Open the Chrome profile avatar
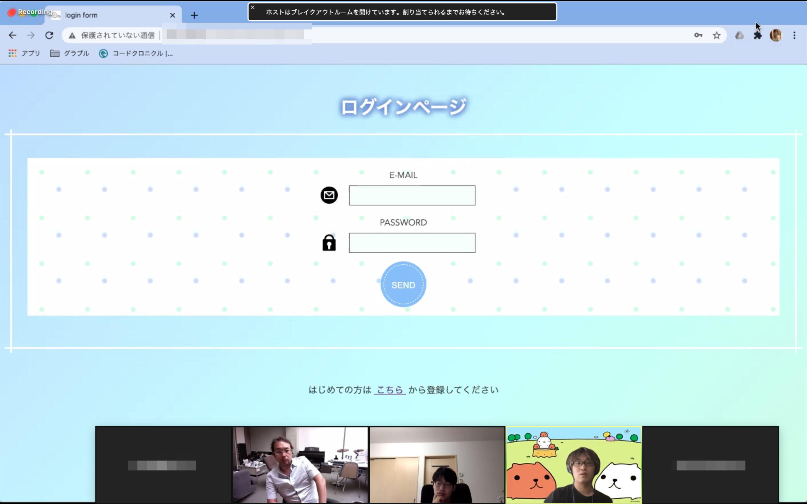Image resolution: width=807 pixels, height=504 pixels. [776, 35]
